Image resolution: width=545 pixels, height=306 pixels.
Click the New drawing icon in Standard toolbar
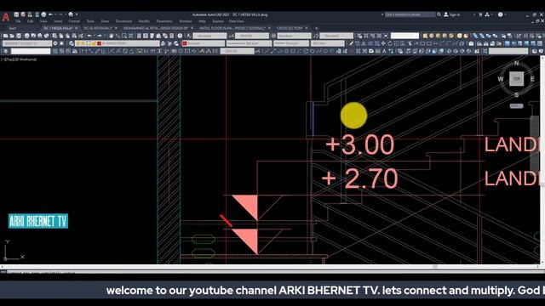[x=6, y=36]
